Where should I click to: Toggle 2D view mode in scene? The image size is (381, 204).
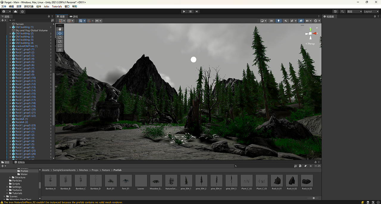[271, 21]
